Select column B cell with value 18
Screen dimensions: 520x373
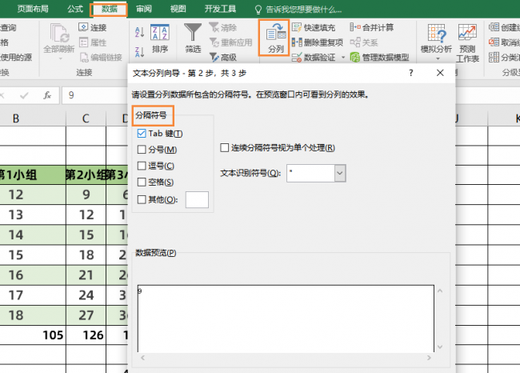coord(33,315)
